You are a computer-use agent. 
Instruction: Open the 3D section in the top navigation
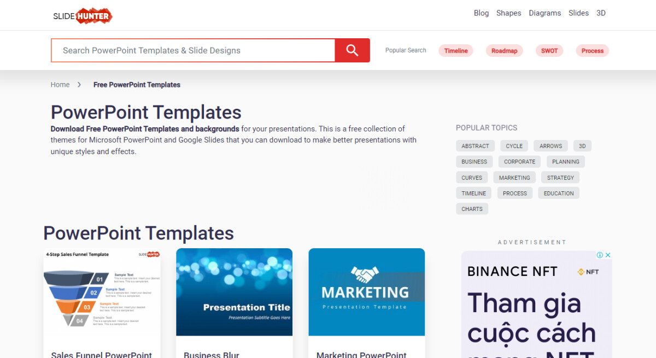[x=601, y=13]
